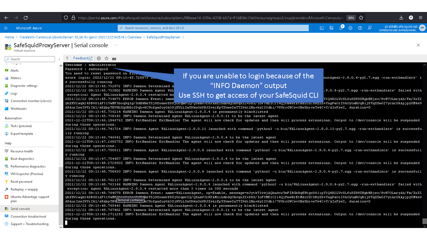Bookmark this page with the star icon
This screenshot has width=427, height=240.
tap(361, 18)
